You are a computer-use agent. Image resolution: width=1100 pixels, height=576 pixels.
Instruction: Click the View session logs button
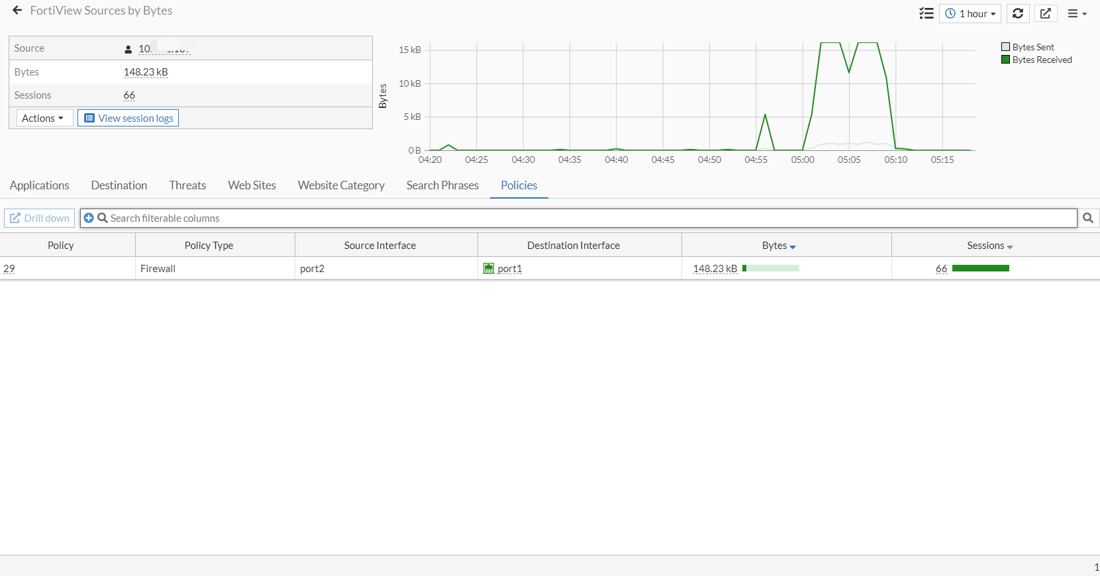point(128,118)
